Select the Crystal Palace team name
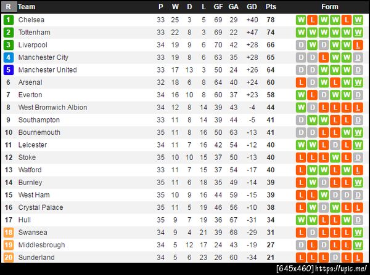This screenshot has width=370, height=275. tap(40, 207)
